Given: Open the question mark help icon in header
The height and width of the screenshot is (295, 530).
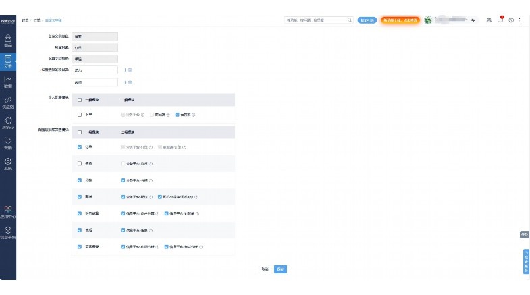Looking at the screenshot, I should point(511,20).
